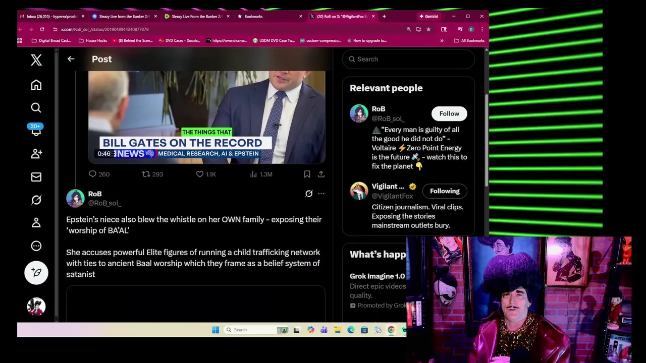
Task: Click the compose Post feather button
Action: tap(36, 272)
